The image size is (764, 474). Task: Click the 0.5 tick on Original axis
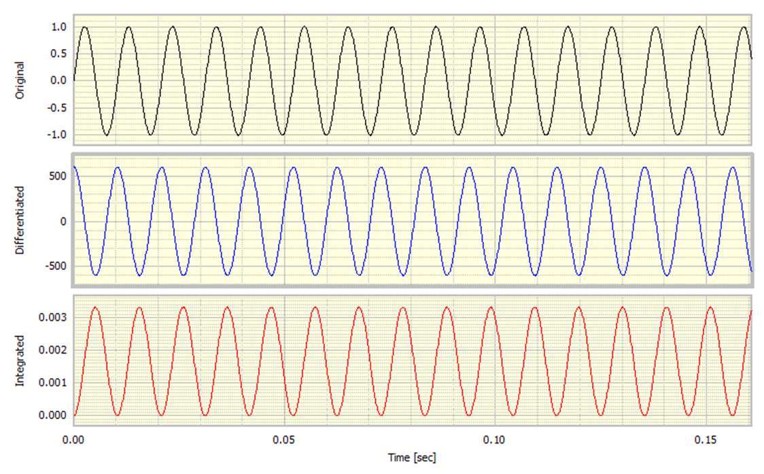pyautogui.click(x=58, y=54)
